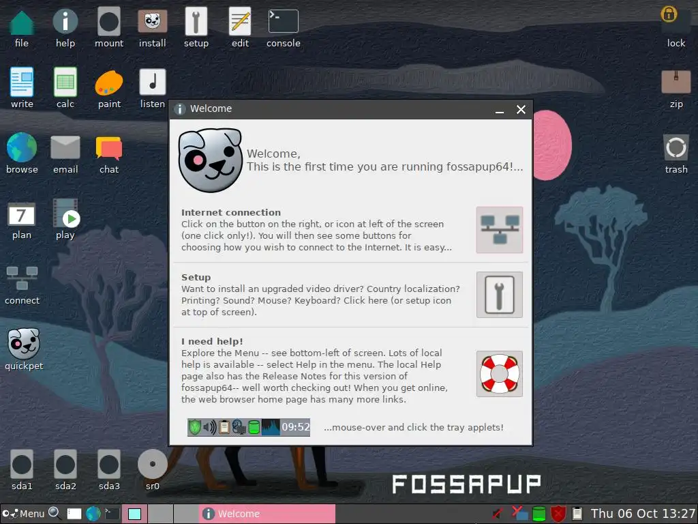
Task: Click the red firewall shield tray icon
Action: [558, 514]
